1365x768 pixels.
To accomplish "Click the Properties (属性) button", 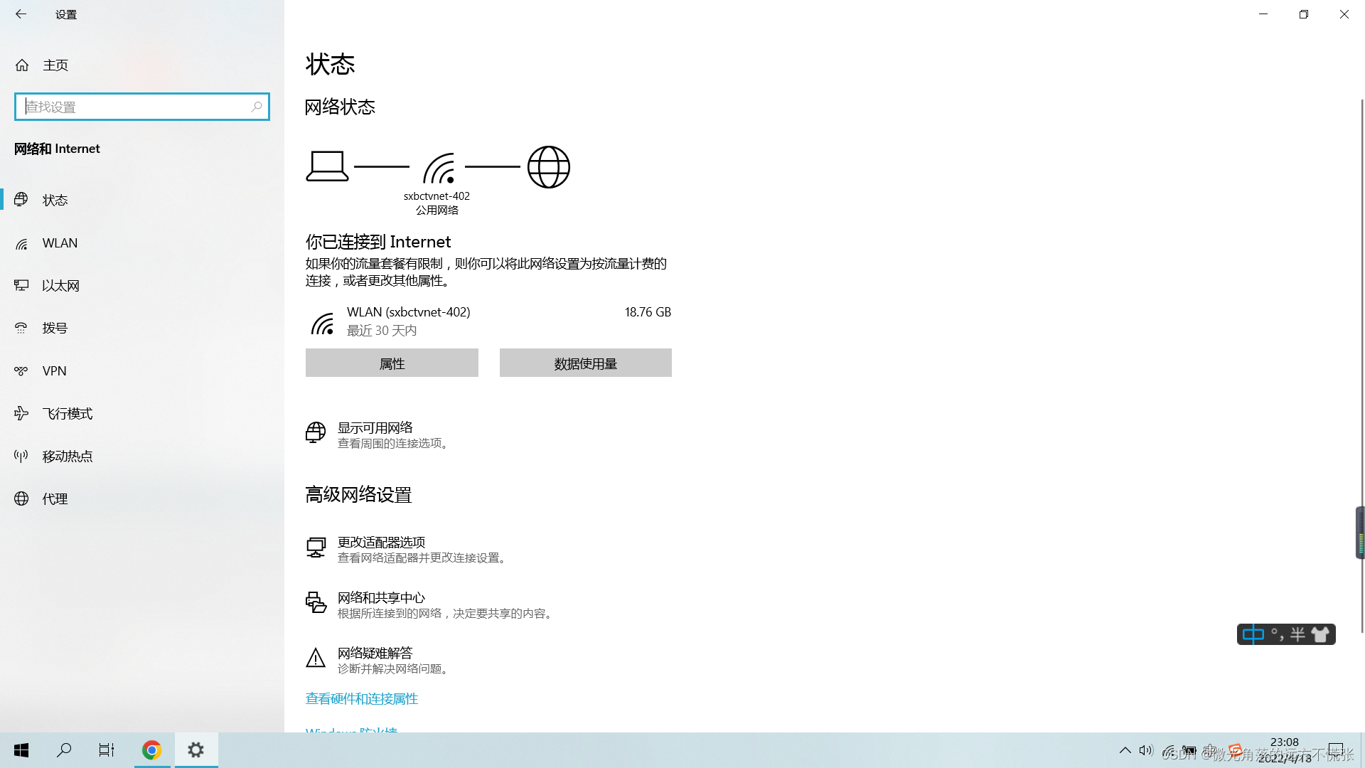I will coord(392,363).
